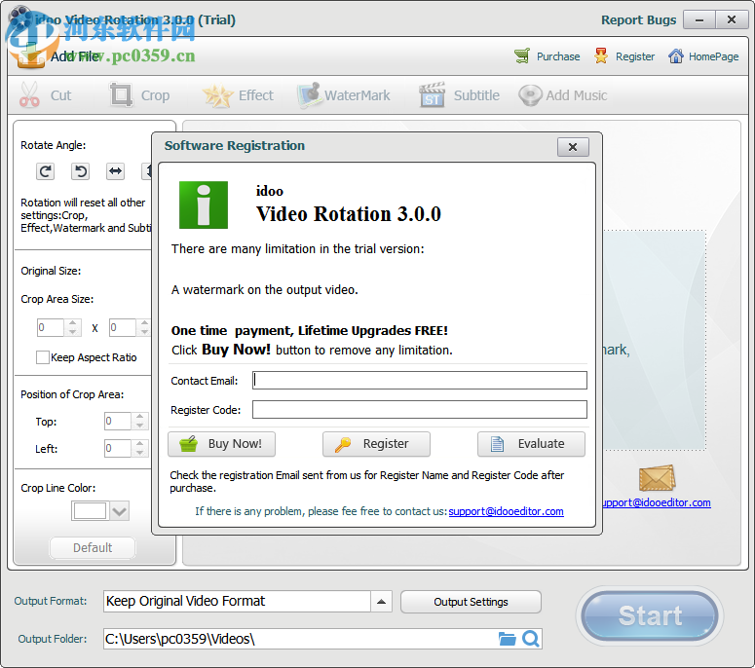755x668 pixels.
Task: Click the support email link behind dialog
Action: click(657, 502)
